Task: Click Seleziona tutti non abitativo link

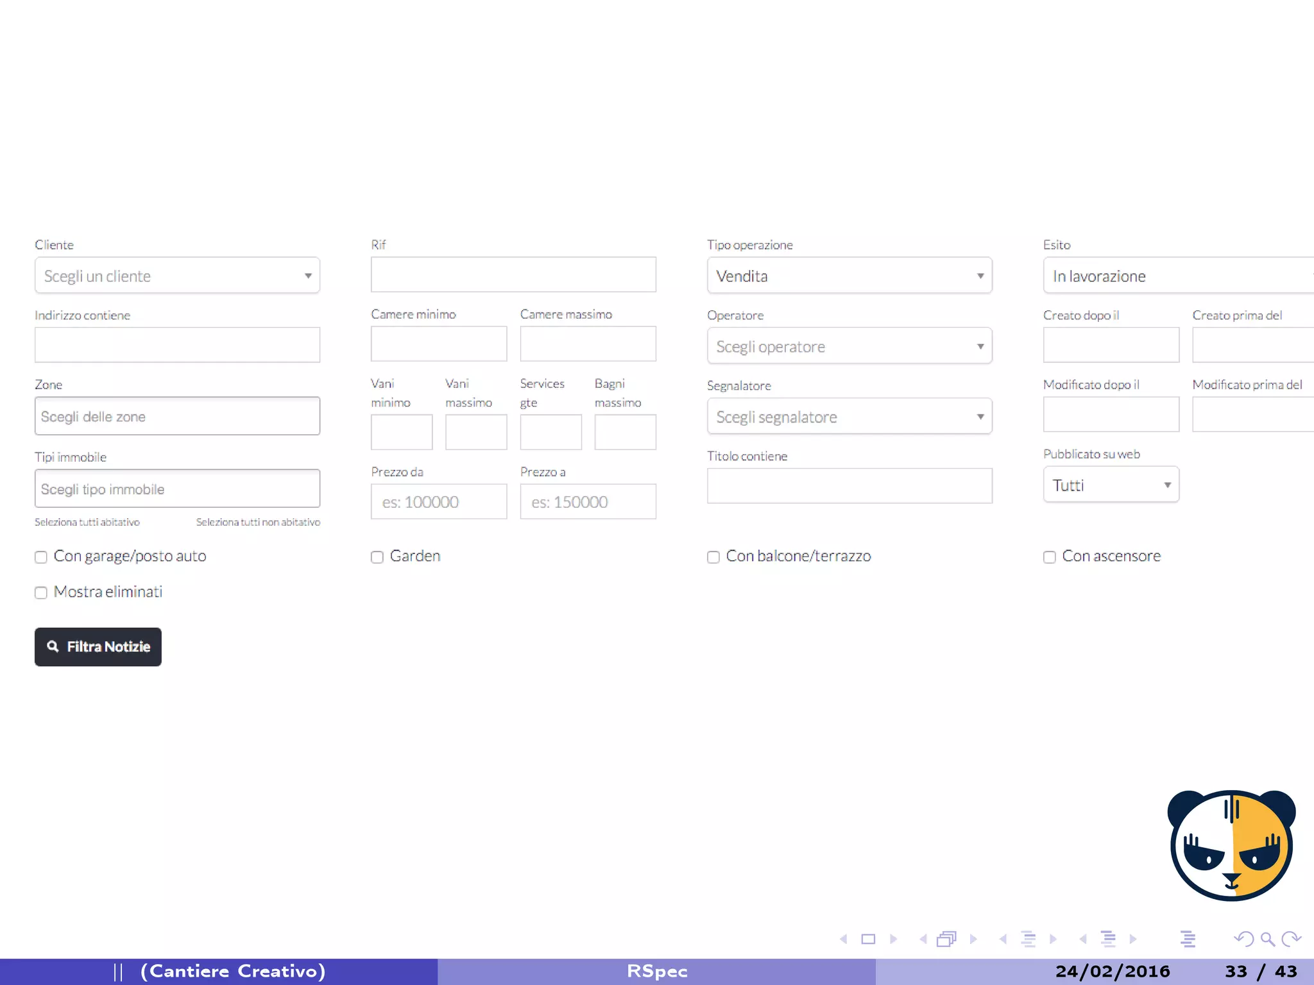Action: (258, 522)
